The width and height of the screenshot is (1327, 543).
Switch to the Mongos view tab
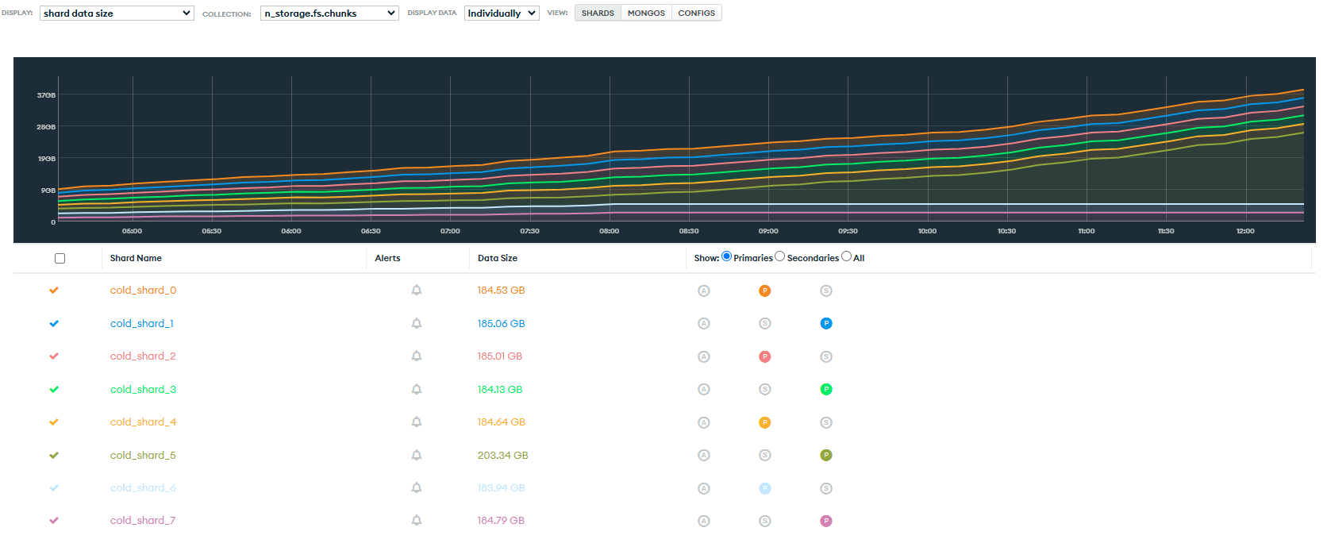click(646, 13)
